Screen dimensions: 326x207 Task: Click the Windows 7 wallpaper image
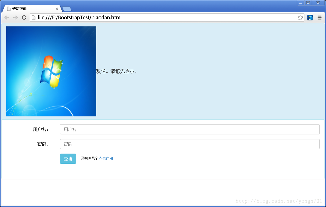[x=51, y=71]
